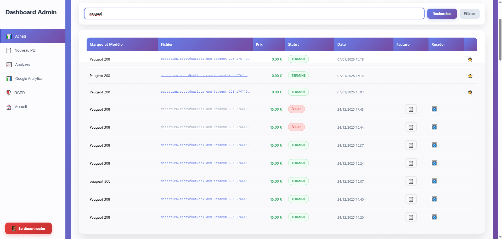This screenshot has width=502, height=239.
Task: Recreate PDF for purchase dated 24/12/2025 15:24
Action: 434,163
